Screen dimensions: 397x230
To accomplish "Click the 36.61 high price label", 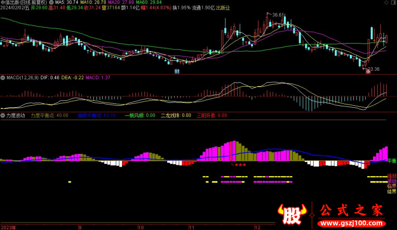I will pyautogui.click(x=278, y=15).
